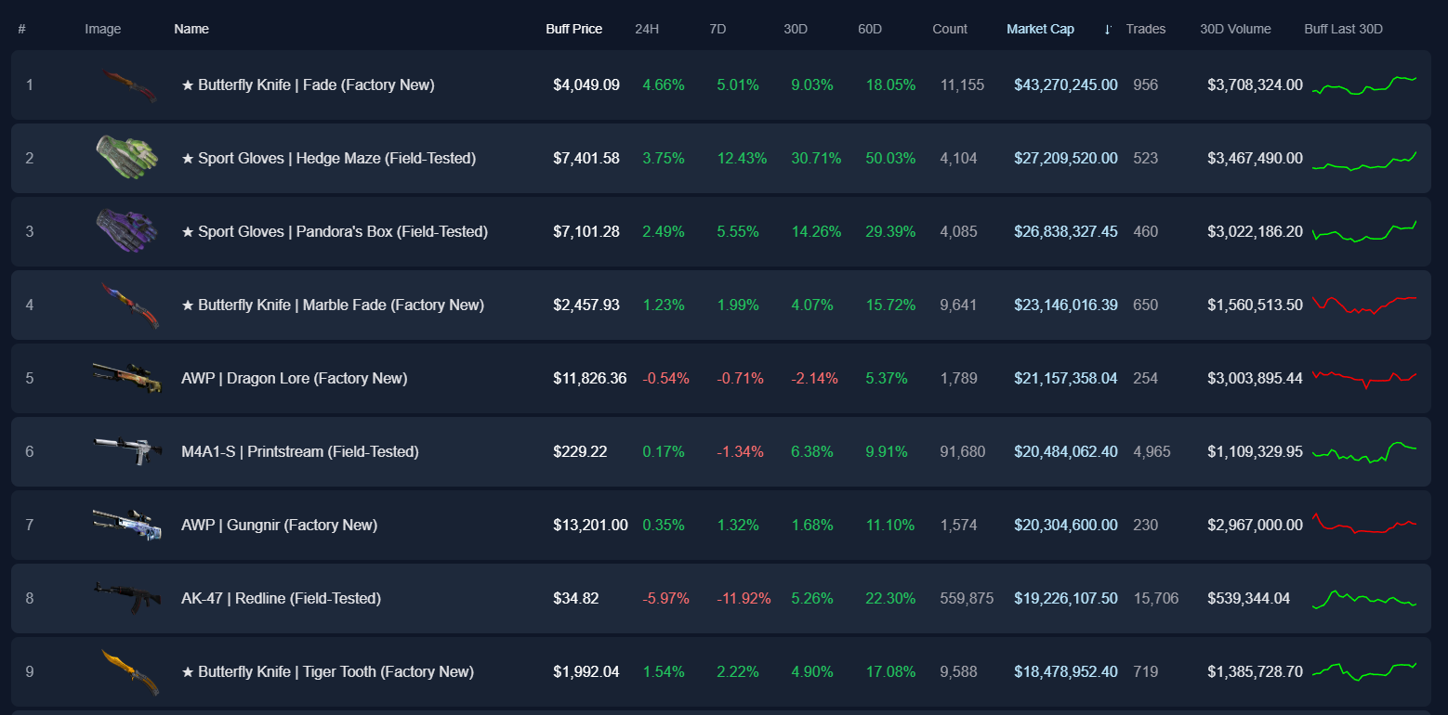Click the Market Cap sort arrow icon
1448x715 pixels.
[1107, 29]
